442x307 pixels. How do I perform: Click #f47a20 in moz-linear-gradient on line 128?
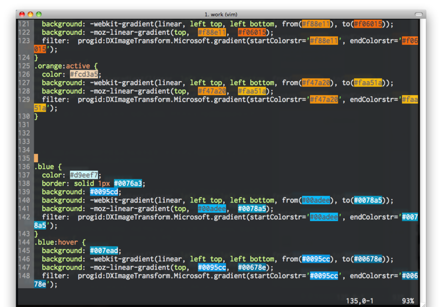(212, 91)
